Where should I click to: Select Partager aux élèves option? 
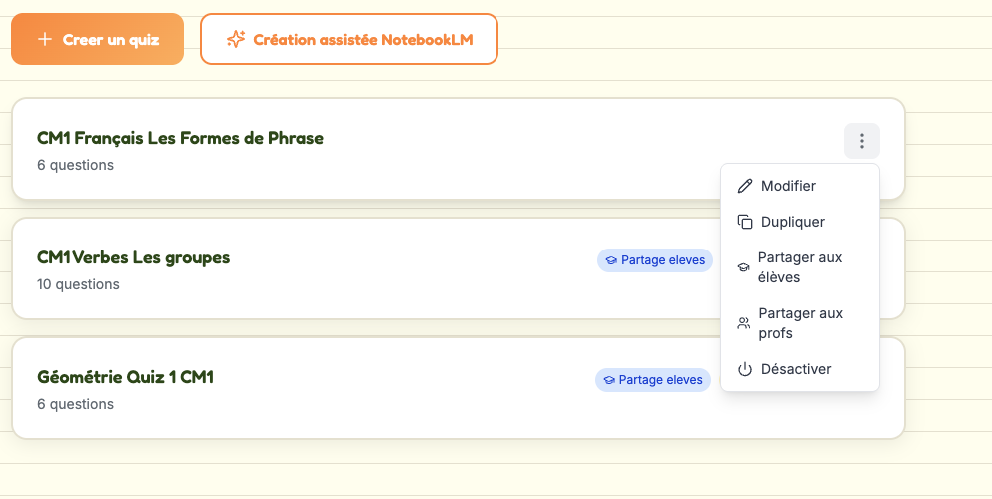799,267
